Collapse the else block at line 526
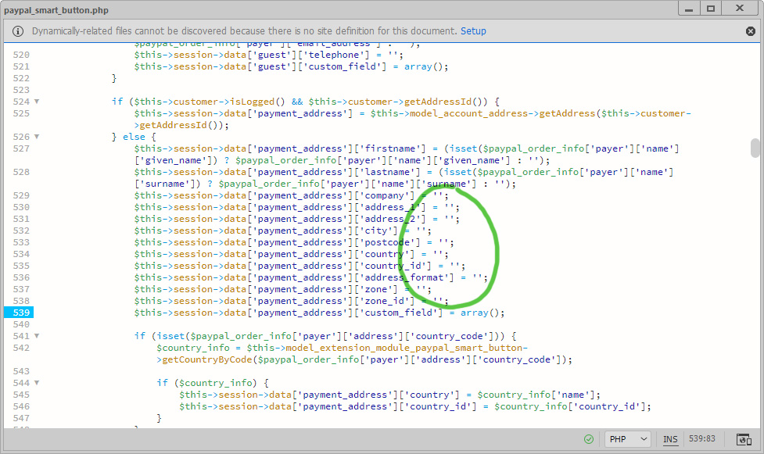 pyautogui.click(x=37, y=137)
